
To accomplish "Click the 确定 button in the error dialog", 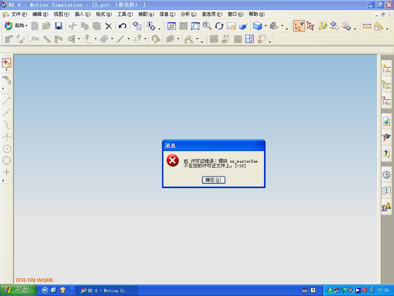I will (214, 180).
